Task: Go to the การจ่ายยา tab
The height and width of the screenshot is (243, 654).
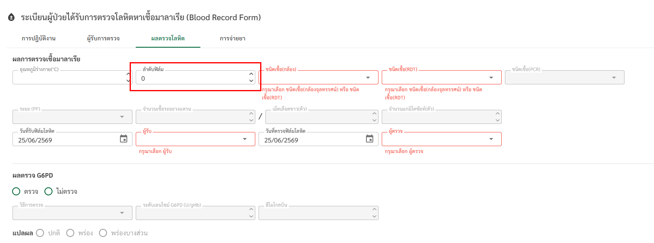Action: click(x=233, y=38)
